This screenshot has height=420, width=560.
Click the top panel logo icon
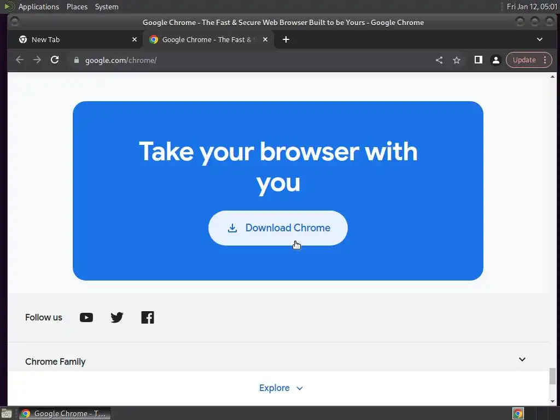9,7
